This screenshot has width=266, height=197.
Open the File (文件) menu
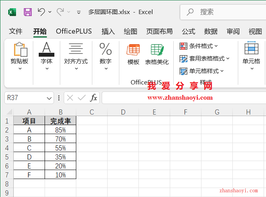(x=16, y=31)
